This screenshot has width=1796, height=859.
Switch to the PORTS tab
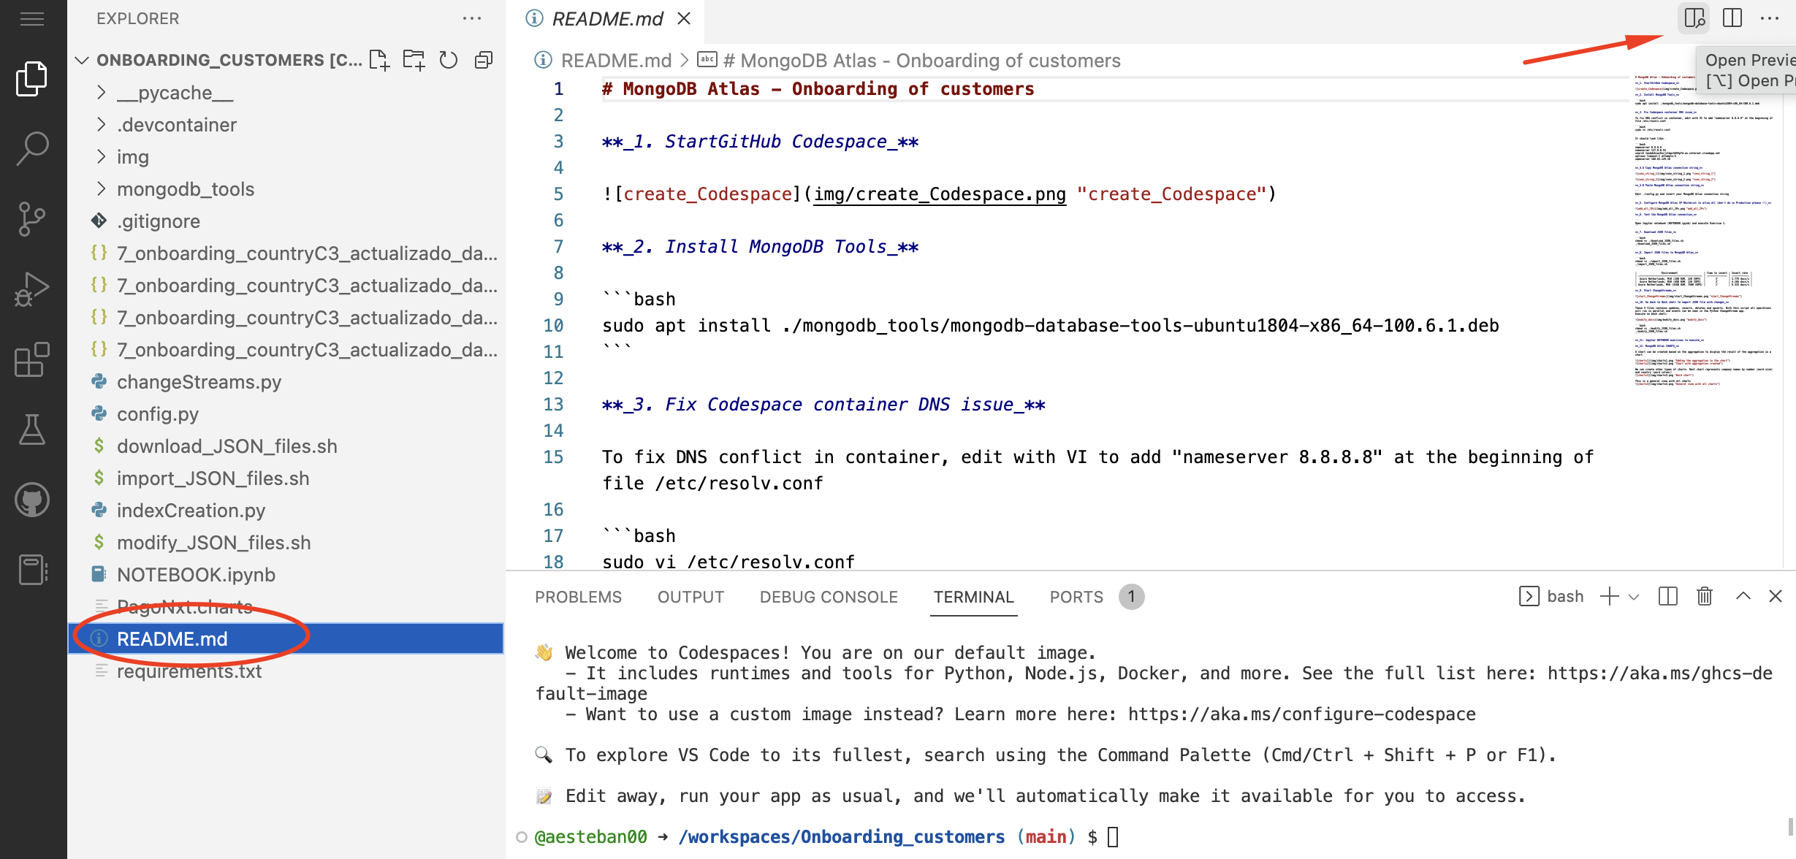[1076, 597]
